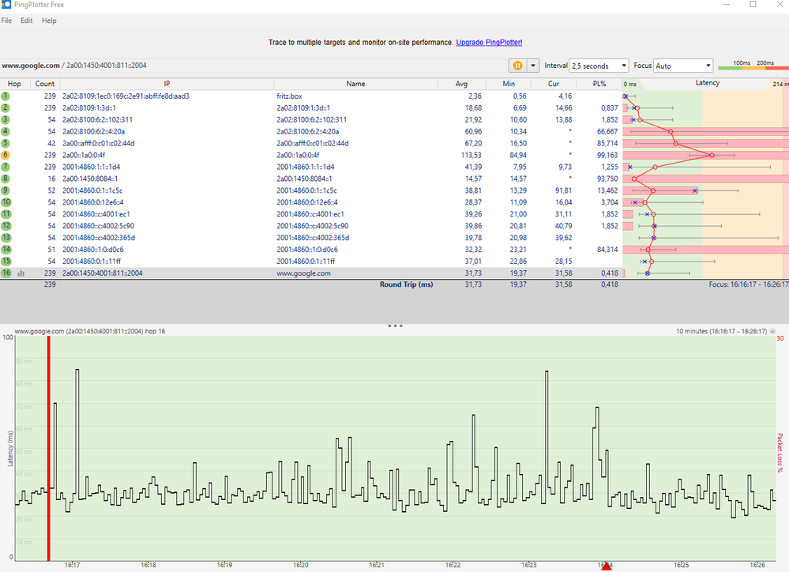Select the hop 13 green circle icon
The width and height of the screenshot is (789, 572).
click(6, 238)
